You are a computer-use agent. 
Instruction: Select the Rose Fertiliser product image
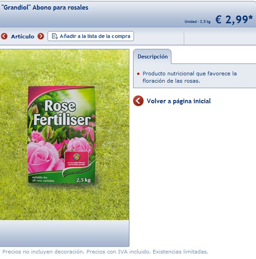[61, 135]
